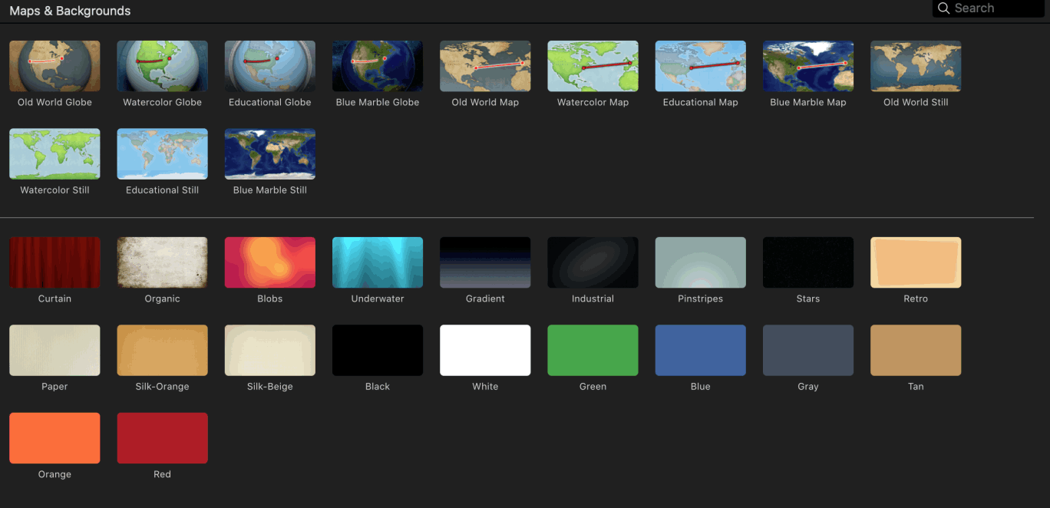Select the Blue Marble Globe thumbnail
The width and height of the screenshot is (1050, 508).
coord(377,66)
